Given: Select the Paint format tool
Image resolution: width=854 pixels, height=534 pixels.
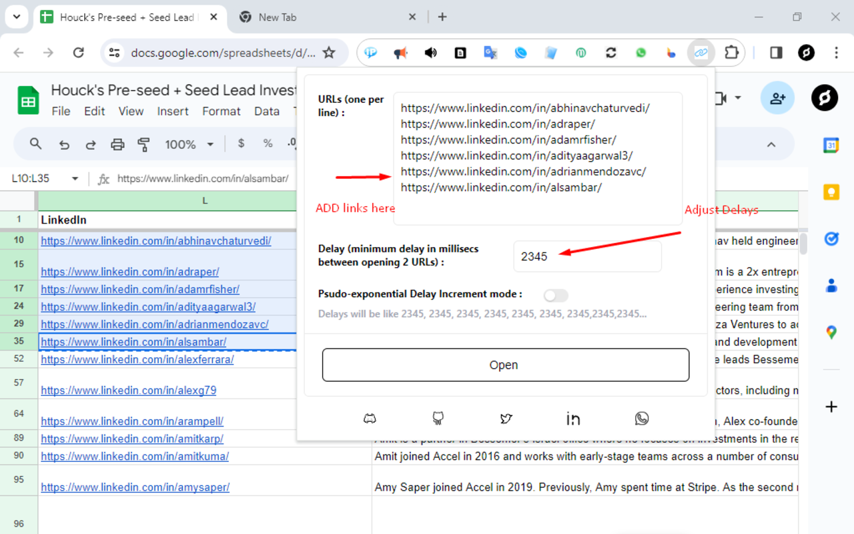Looking at the screenshot, I should 143,144.
